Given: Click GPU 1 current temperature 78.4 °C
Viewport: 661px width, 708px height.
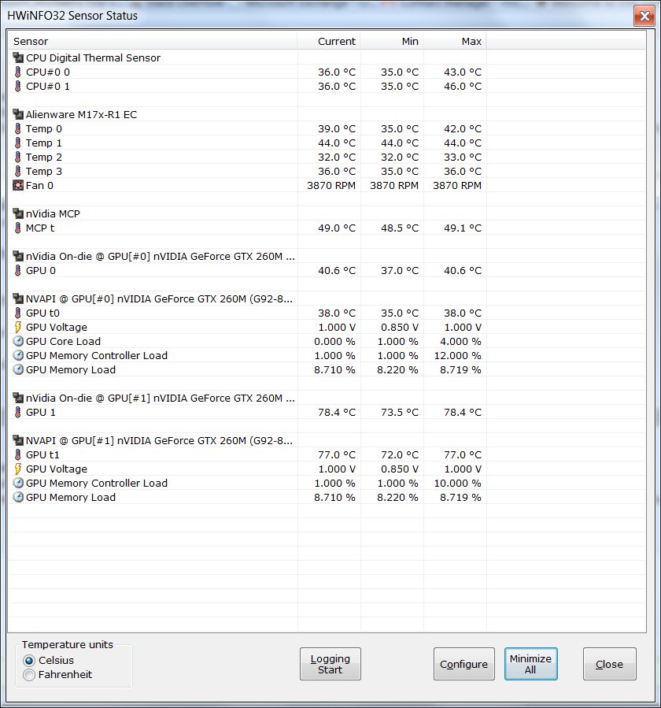Looking at the screenshot, I should point(337,412).
